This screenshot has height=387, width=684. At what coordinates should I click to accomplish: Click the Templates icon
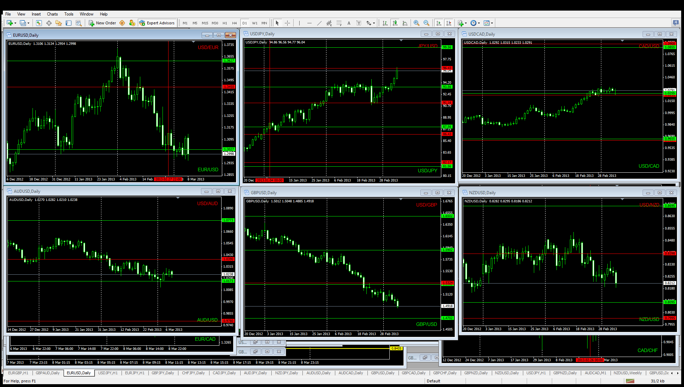coord(487,23)
